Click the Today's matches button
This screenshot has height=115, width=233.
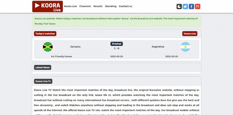pyautogui.click(x=45, y=34)
